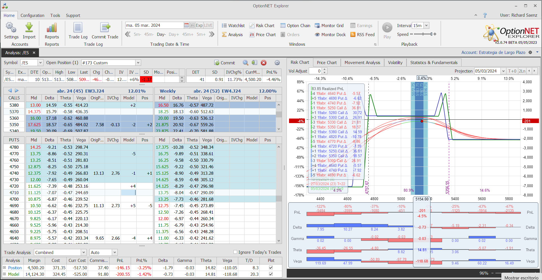Expand the Model row in Trade Analysis
The width and height of the screenshot is (542, 280).
click(x=4, y=274)
